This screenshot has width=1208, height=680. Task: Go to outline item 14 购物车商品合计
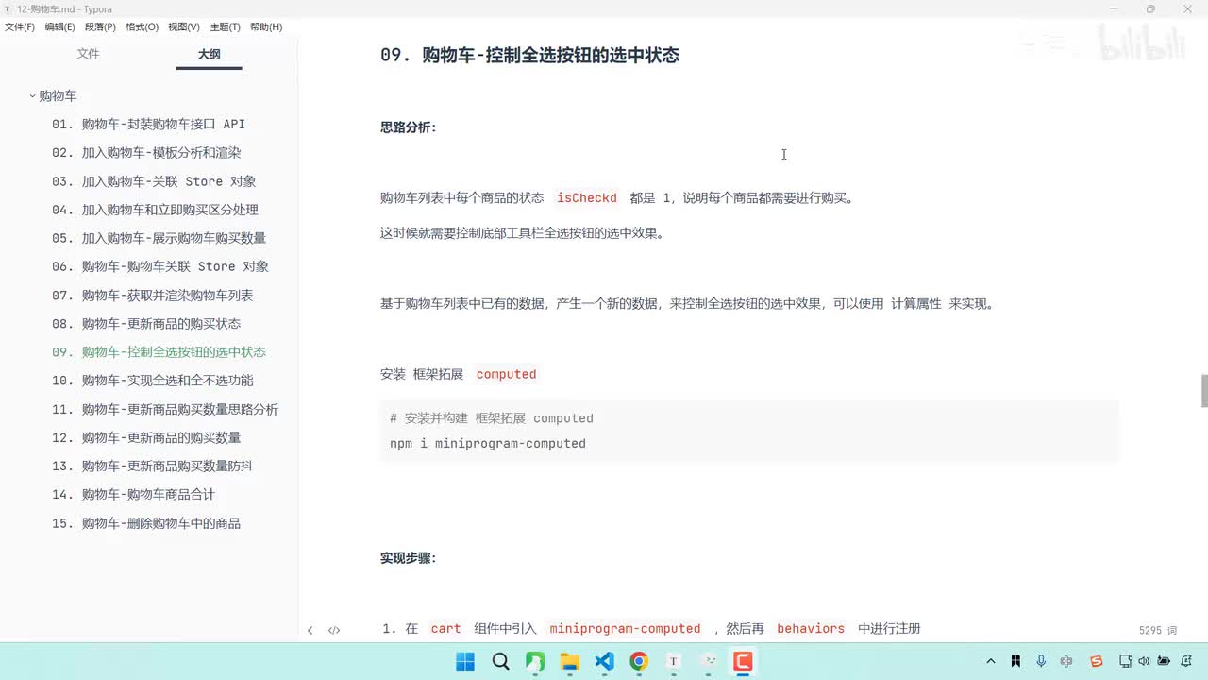coord(133,494)
